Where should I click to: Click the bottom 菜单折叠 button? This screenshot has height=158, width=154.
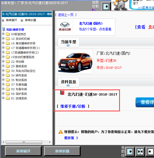pyautogui.click(x=62, y=151)
